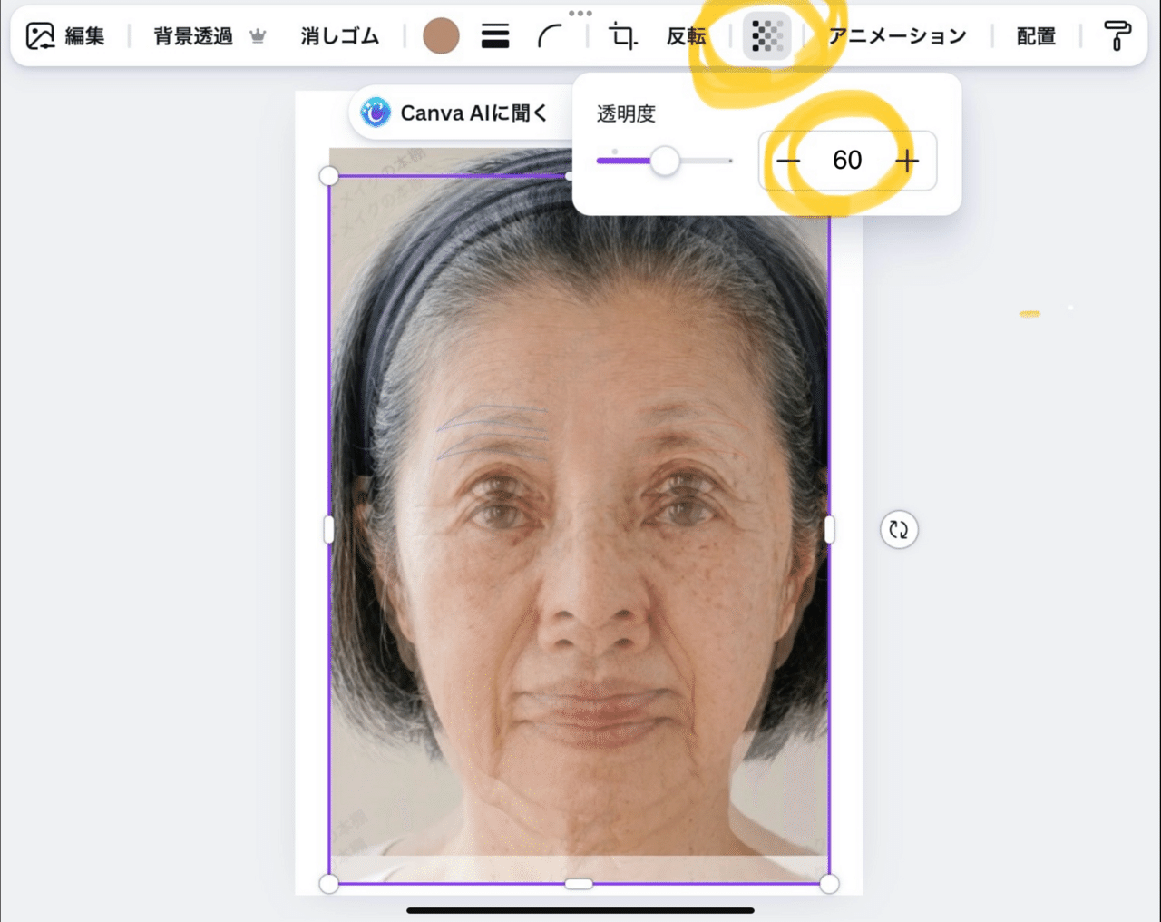Open the アニメーション animation menu
This screenshot has width=1161, height=922.
[897, 36]
